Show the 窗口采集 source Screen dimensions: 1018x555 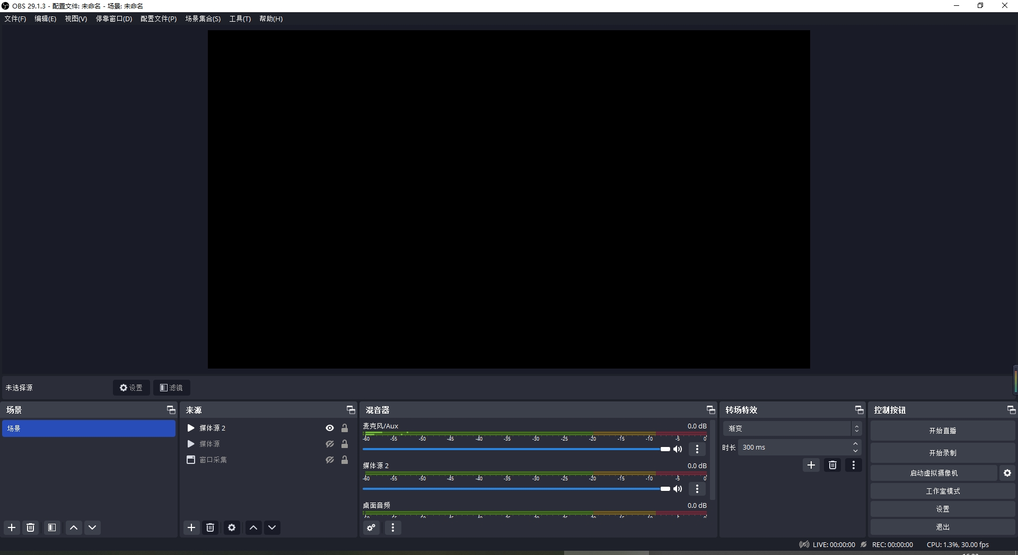click(330, 460)
